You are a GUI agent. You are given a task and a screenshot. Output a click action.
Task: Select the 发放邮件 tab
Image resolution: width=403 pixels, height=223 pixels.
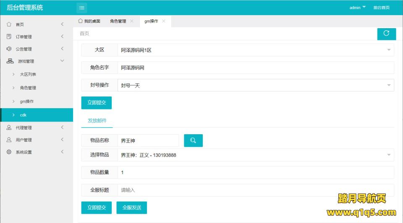point(97,121)
